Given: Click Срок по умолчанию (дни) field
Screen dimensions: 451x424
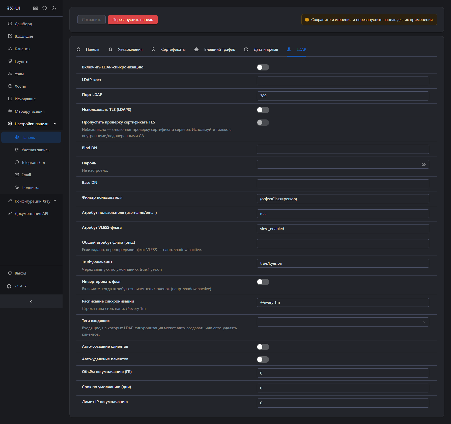Looking at the screenshot, I should pyautogui.click(x=343, y=388).
